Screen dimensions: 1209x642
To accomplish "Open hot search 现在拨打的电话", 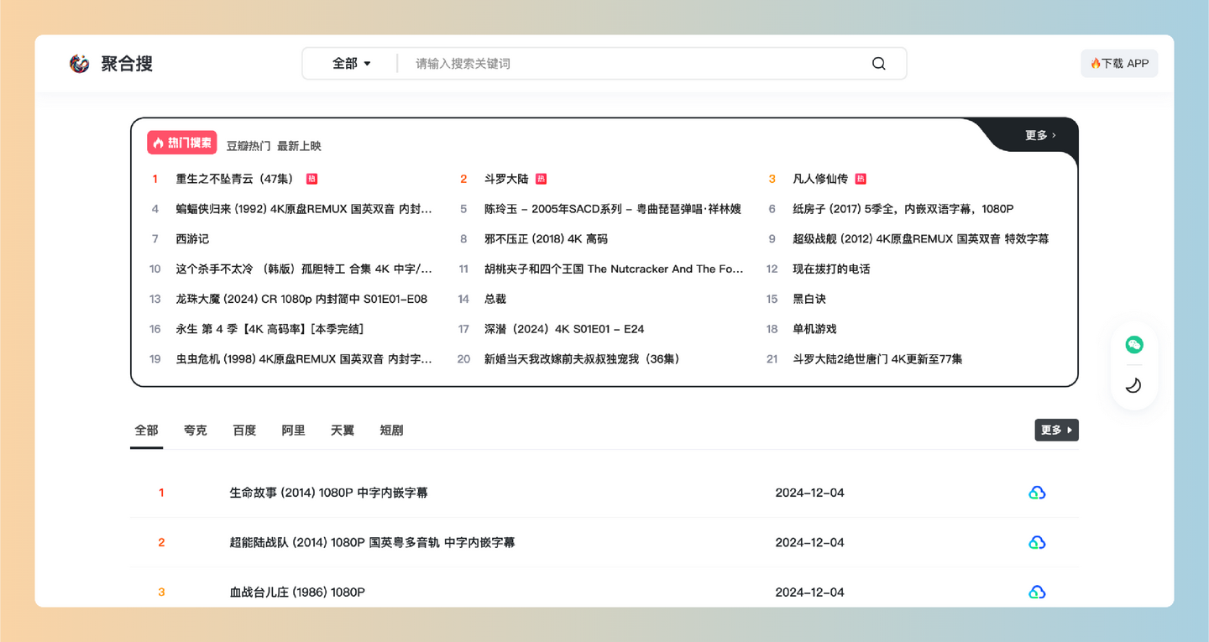I will pyautogui.click(x=831, y=269).
